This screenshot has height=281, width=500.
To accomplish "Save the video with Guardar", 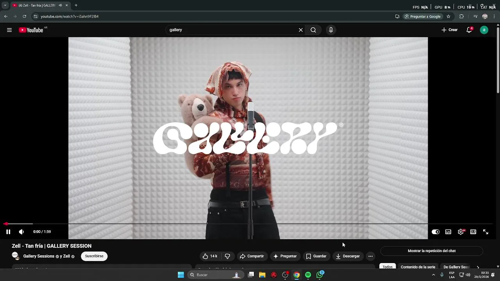I will [x=316, y=256].
